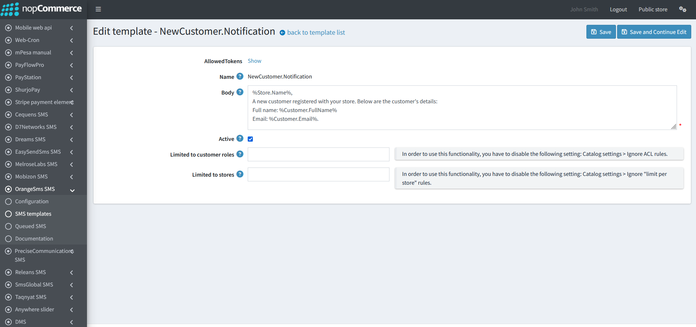Screen dimensions: 696x327
Task: Expand the SmsGlobal SMS chevron
Action: tap(72, 285)
